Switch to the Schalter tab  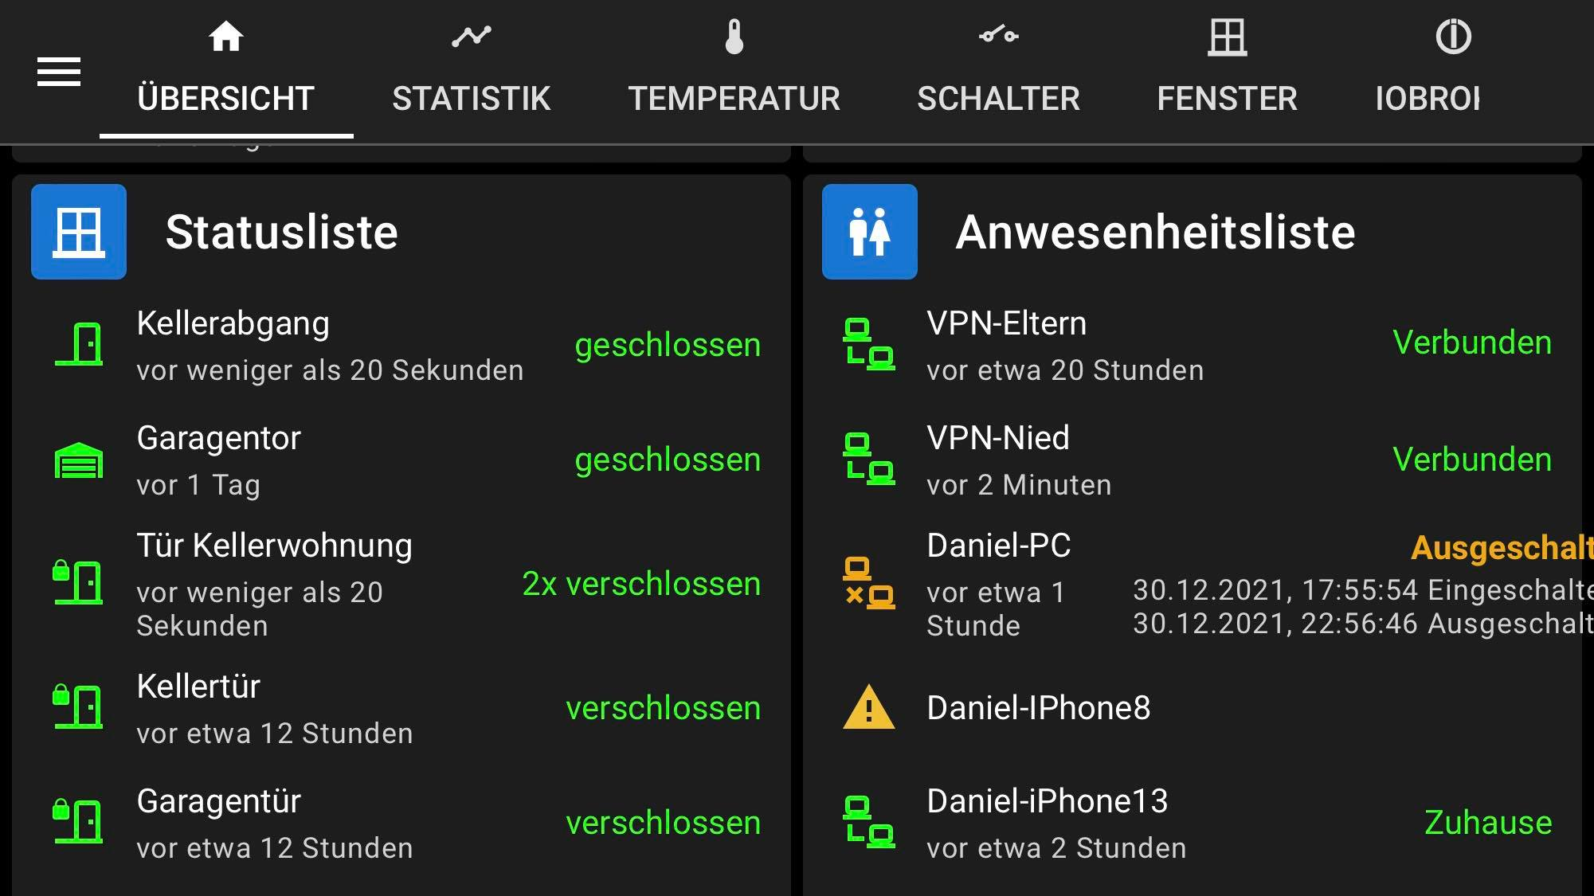[998, 97]
